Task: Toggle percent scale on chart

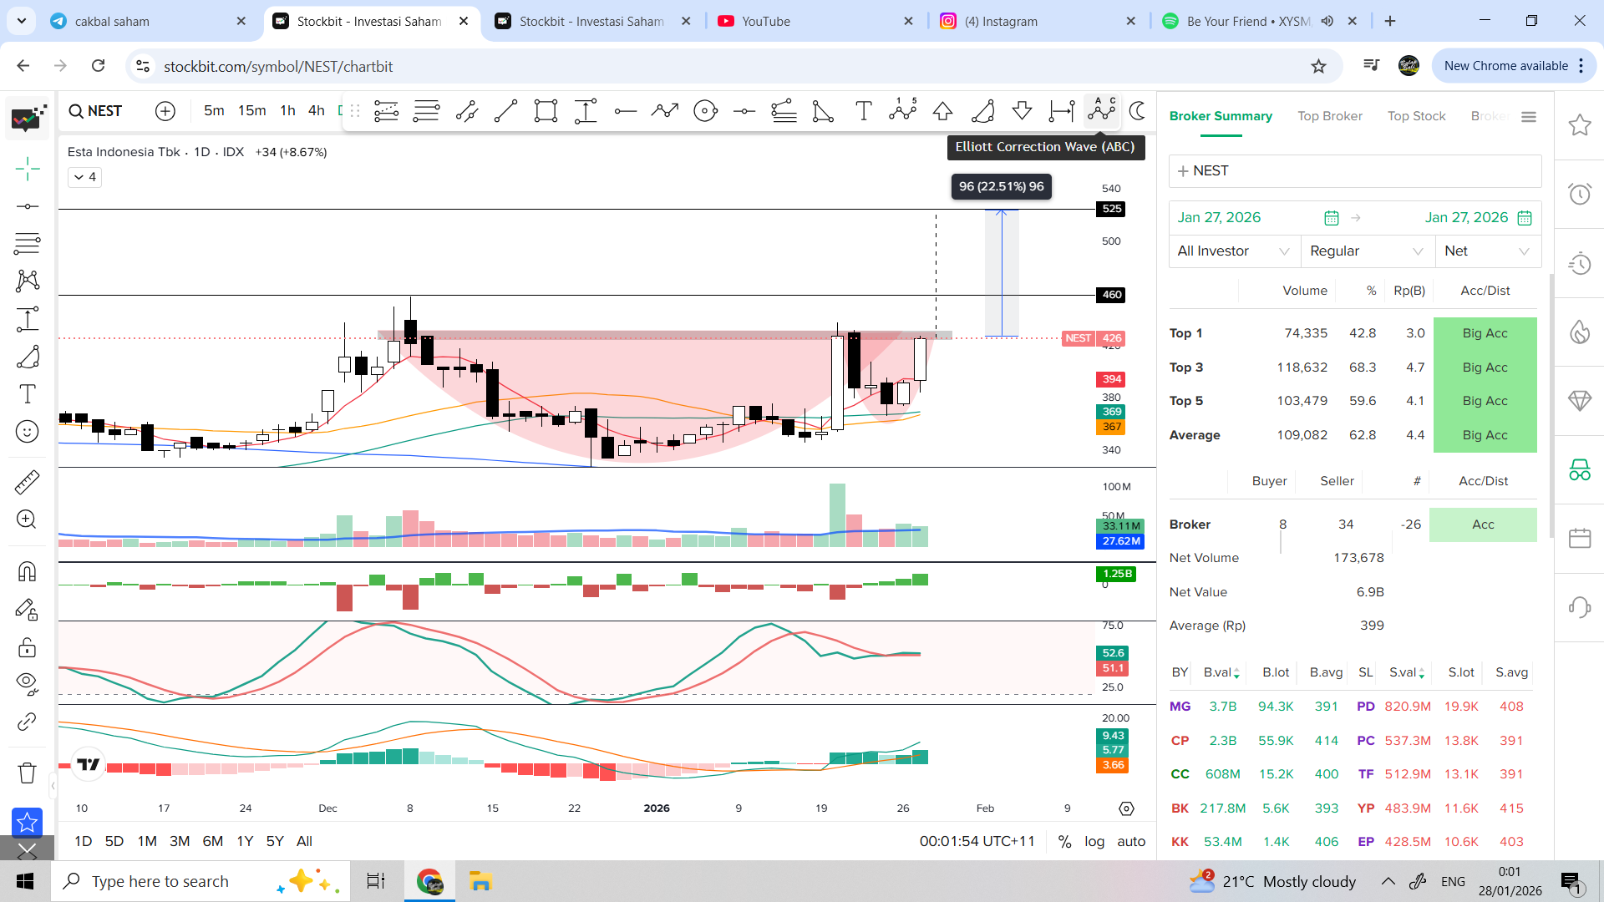Action: tap(1064, 841)
